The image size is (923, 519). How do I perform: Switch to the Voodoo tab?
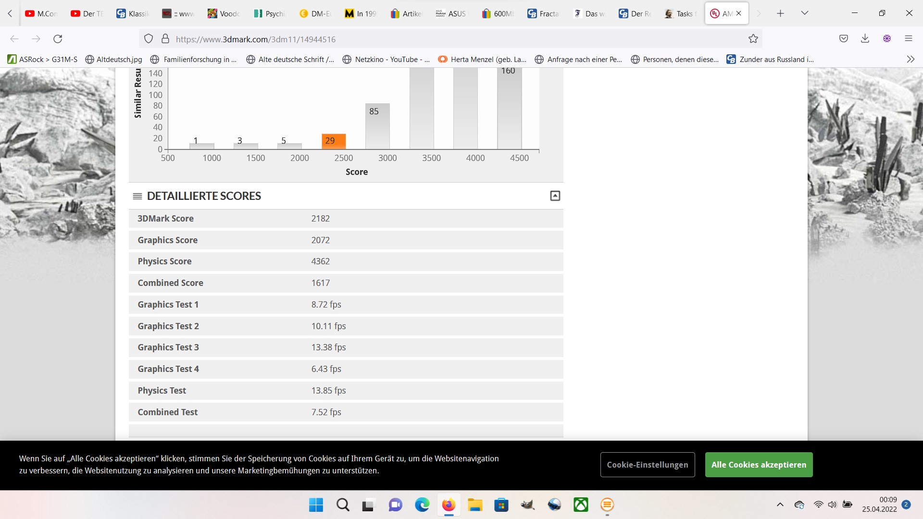pyautogui.click(x=225, y=13)
